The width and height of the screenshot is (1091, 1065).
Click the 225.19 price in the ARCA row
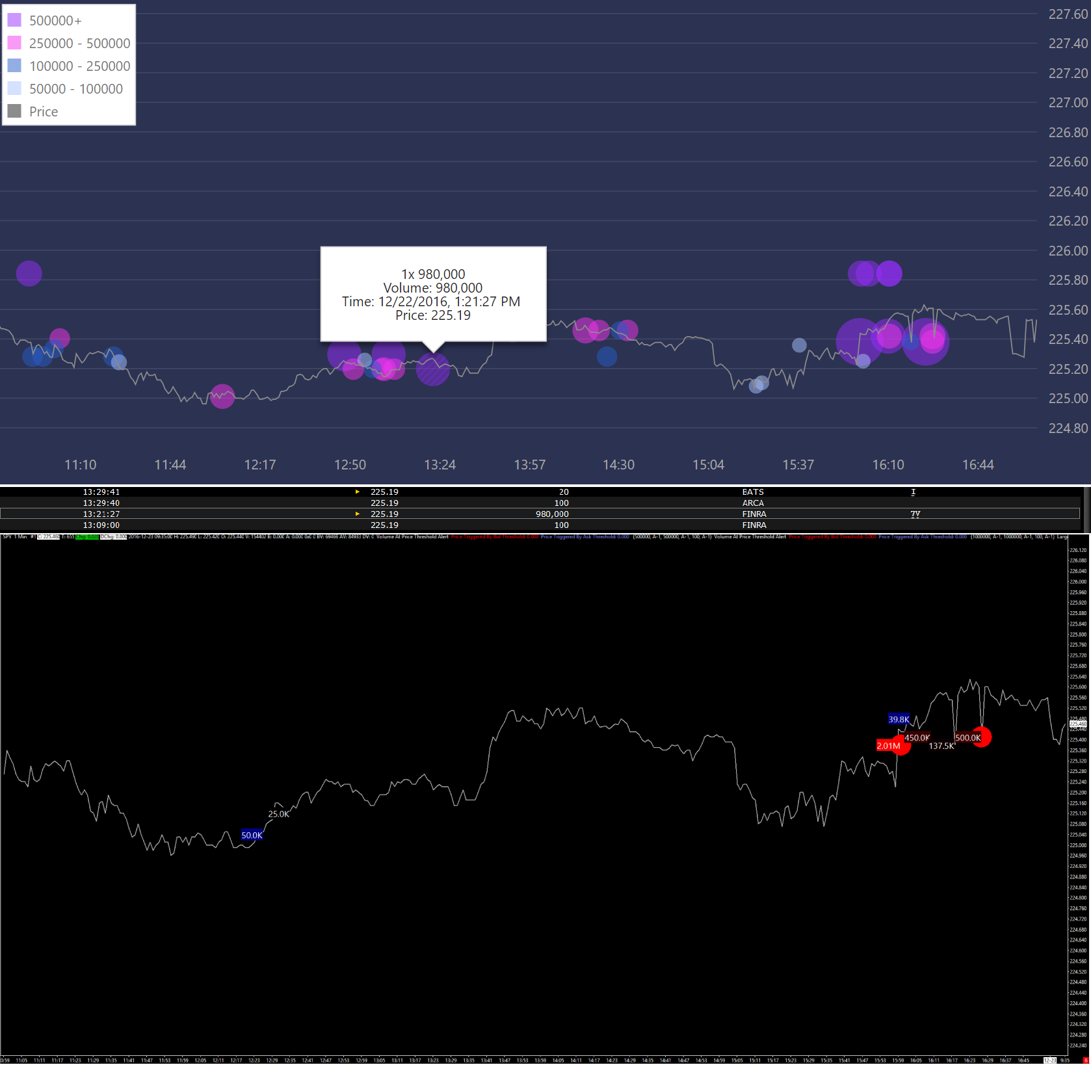tap(384, 503)
